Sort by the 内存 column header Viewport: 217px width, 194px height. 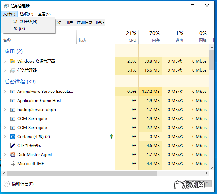(x=150, y=37)
